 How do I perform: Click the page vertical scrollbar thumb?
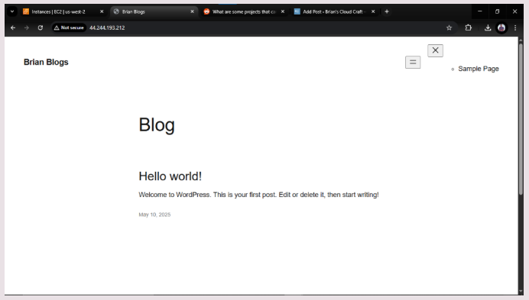[x=521, y=118]
